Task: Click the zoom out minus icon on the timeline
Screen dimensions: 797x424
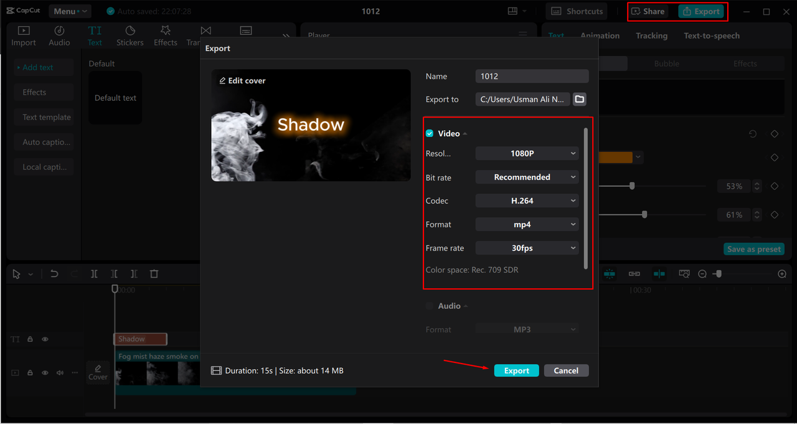Action: pyautogui.click(x=702, y=274)
